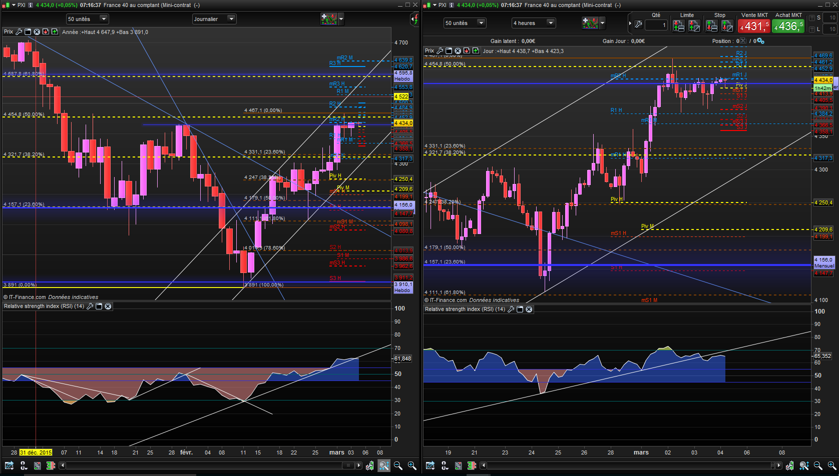Screen dimensions: 839x476
Task: Maximize the RSI panel in left chart
Action: pyautogui.click(x=99, y=306)
